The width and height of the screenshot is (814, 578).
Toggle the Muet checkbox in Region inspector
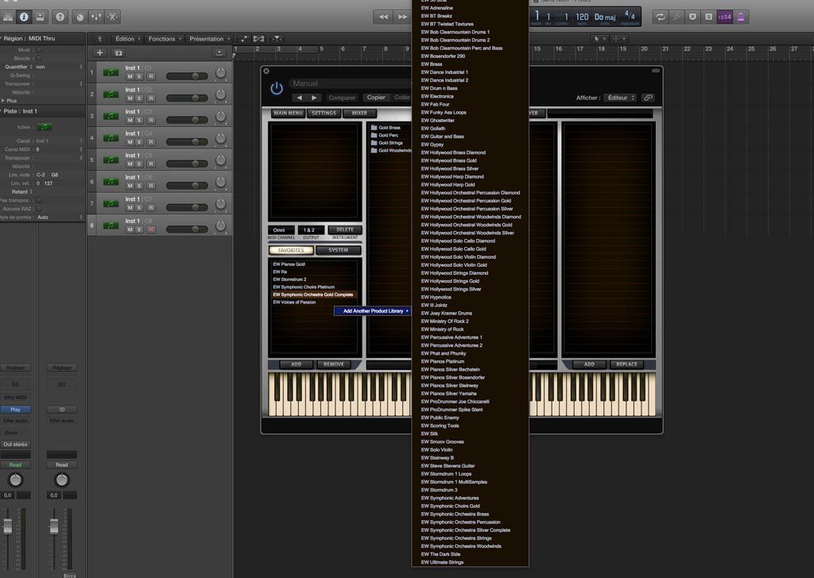(39, 50)
